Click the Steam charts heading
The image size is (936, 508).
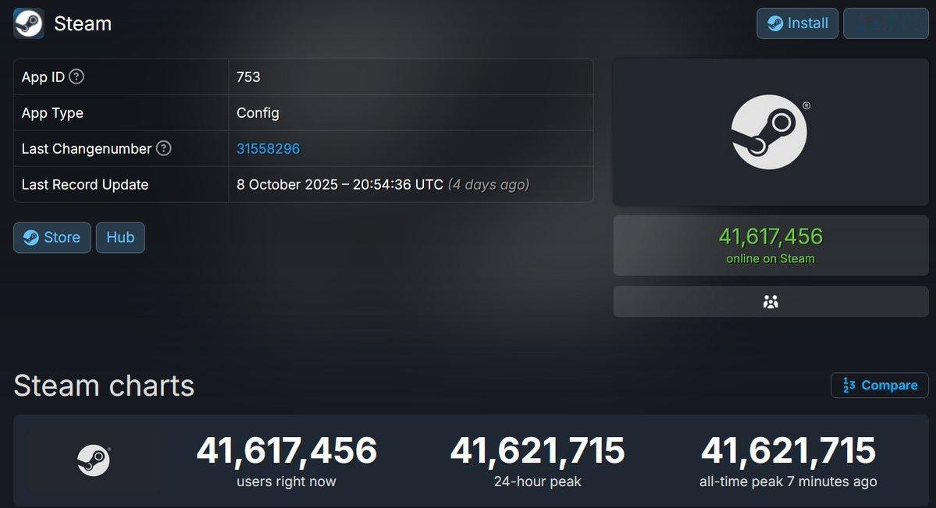[x=104, y=385]
